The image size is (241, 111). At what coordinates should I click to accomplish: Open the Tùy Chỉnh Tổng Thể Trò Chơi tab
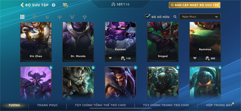point(100,105)
